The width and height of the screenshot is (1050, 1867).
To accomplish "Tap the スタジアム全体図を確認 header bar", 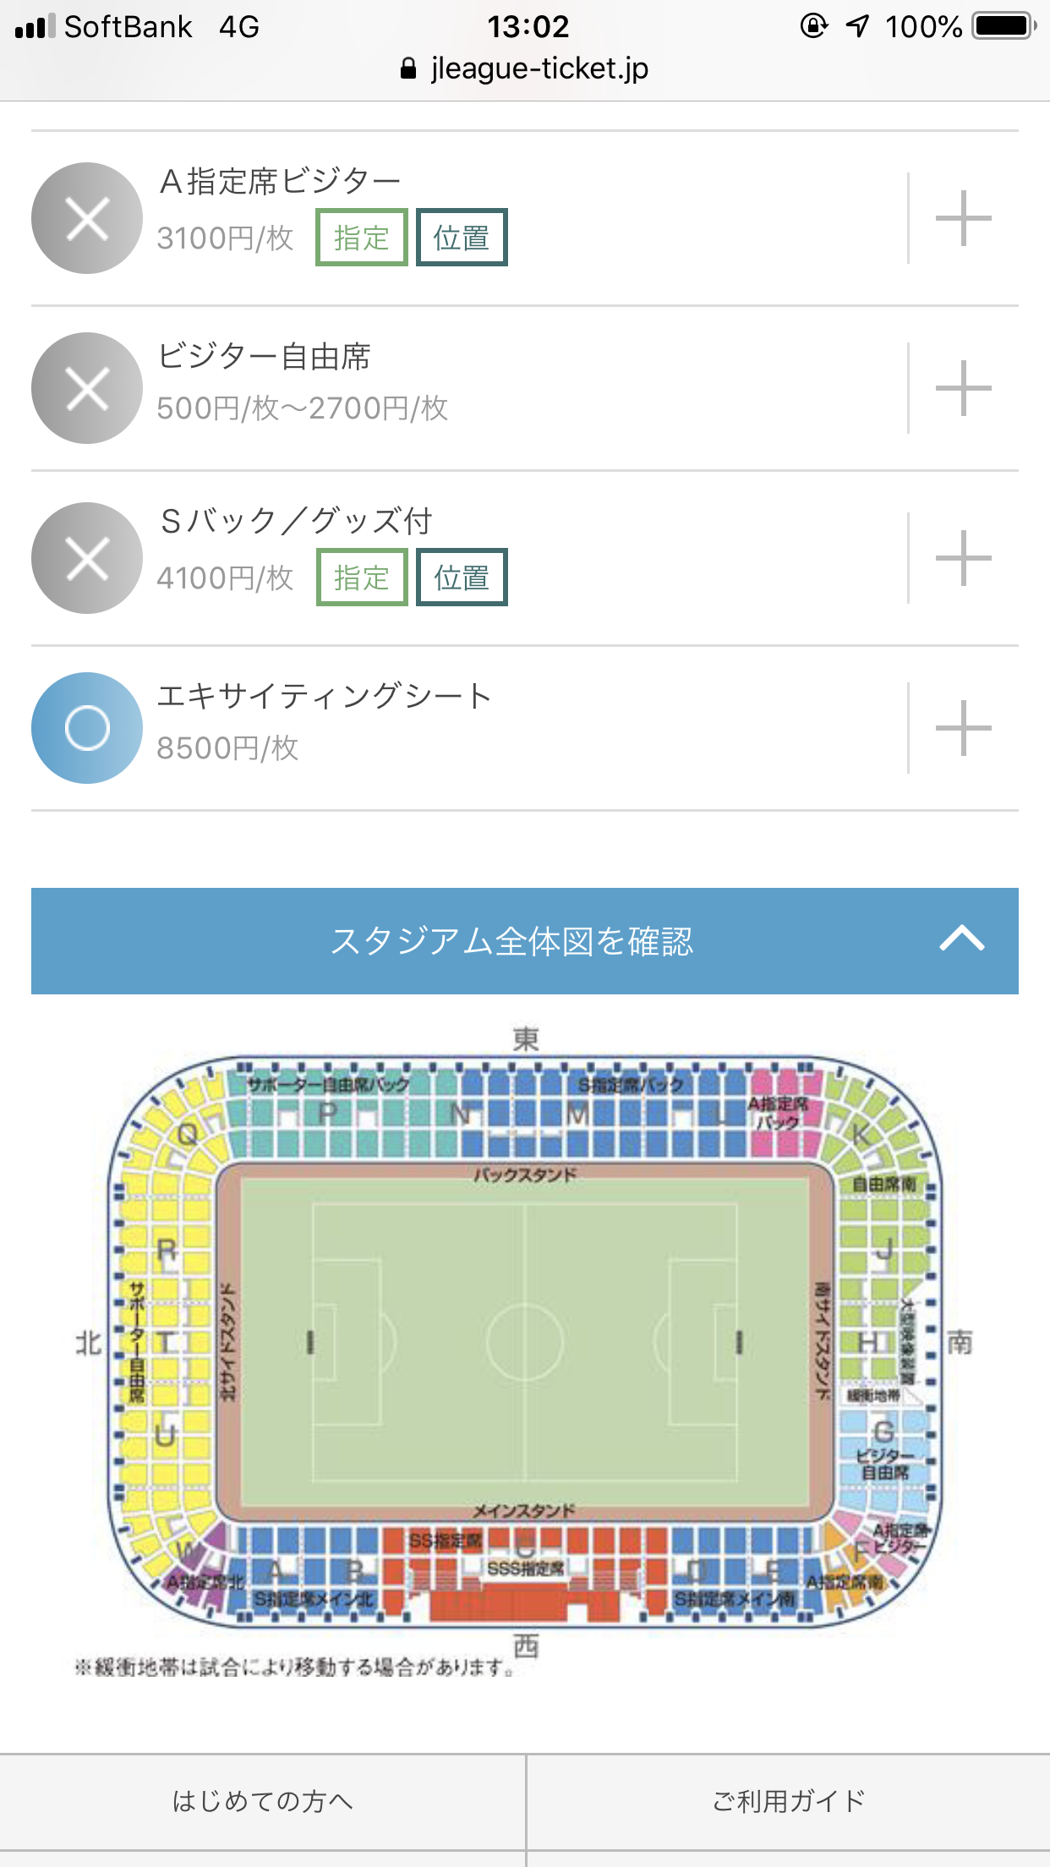I will pos(512,941).
